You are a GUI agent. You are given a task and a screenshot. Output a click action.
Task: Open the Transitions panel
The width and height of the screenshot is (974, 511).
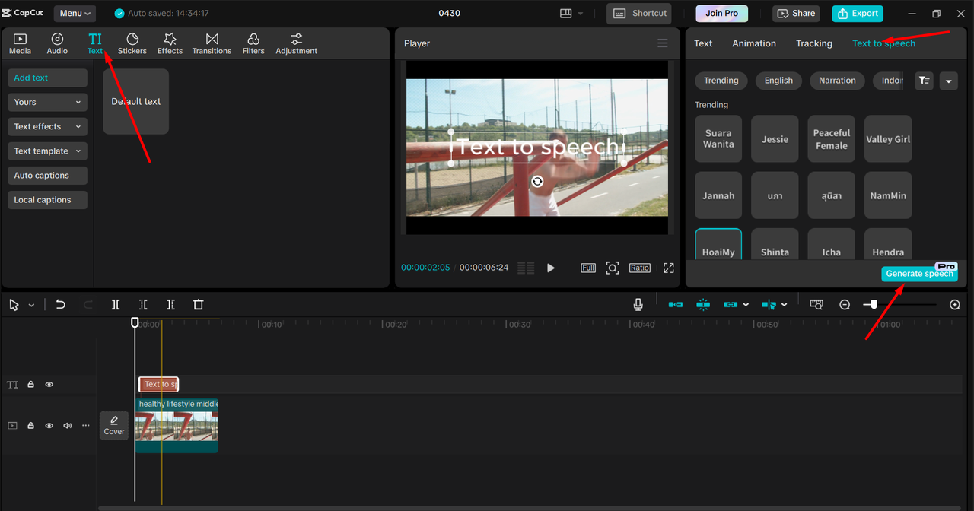pyautogui.click(x=212, y=43)
